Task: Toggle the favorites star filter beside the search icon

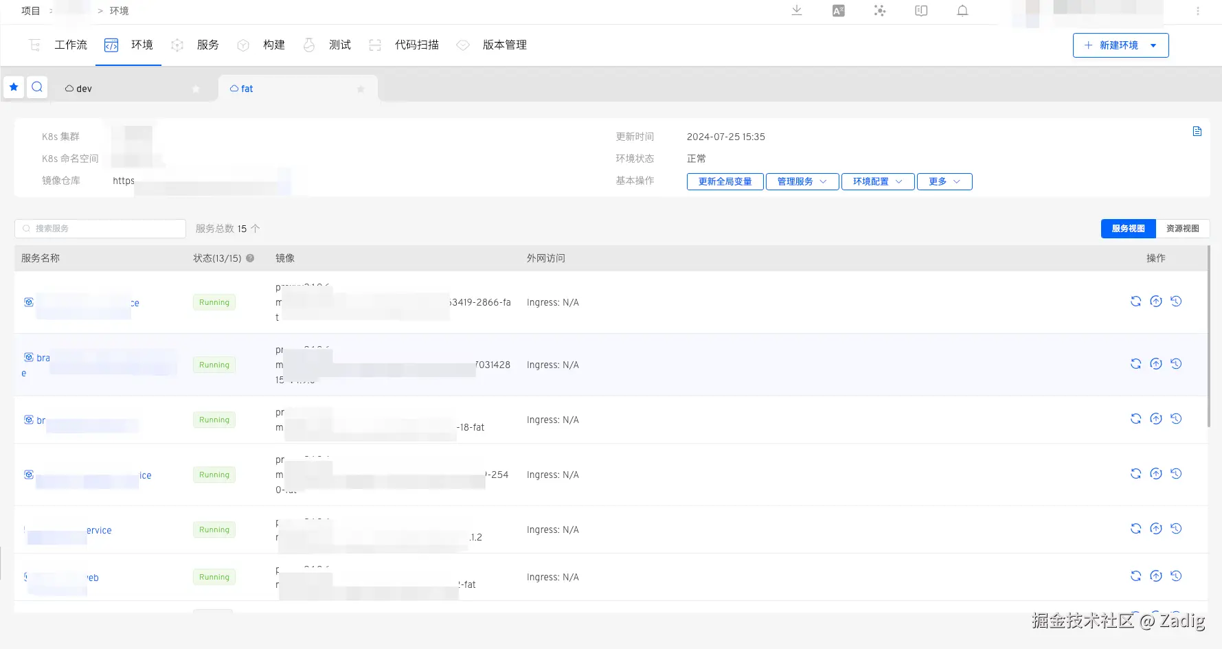Action: click(14, 87)
